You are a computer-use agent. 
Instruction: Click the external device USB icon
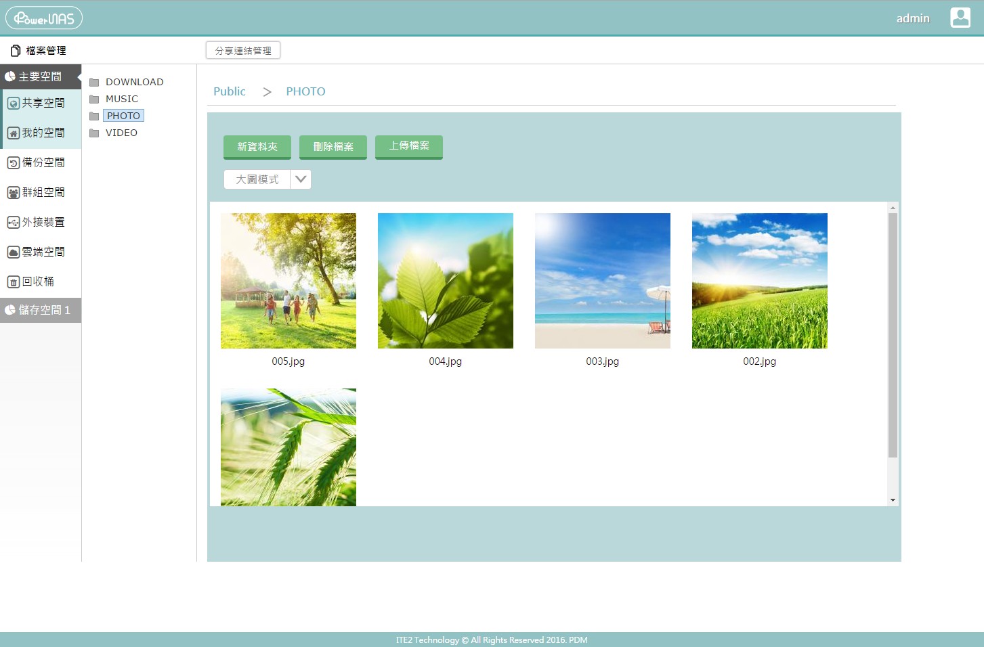coord(13,223)
